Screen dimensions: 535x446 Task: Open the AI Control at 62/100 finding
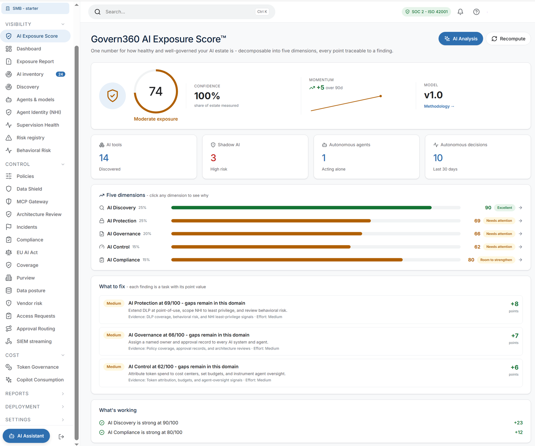[311, 373]
